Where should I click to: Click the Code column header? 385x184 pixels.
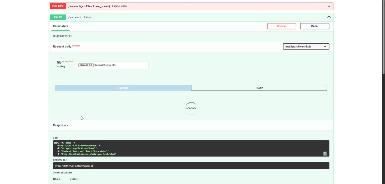56,179
